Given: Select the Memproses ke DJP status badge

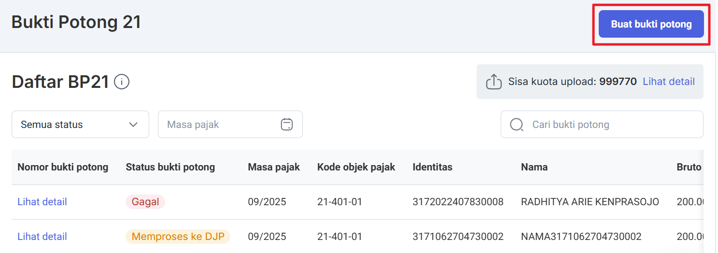Looking at the screenshot, I should 178,237.
